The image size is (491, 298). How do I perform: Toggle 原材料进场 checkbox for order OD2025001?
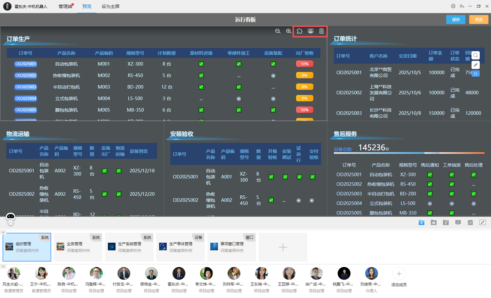tap(201, 64)
